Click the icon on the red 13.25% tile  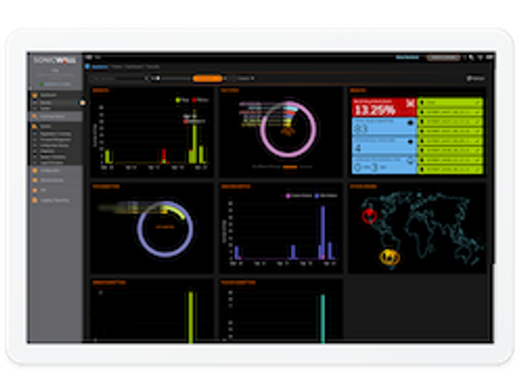(410, 104)
